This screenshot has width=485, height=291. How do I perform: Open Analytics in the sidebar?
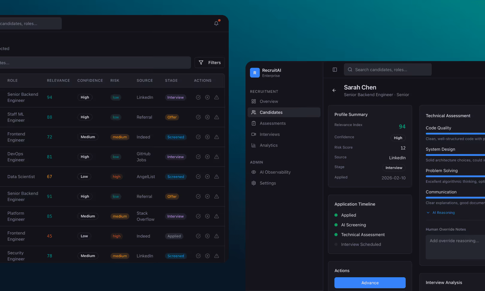[284, 145]
